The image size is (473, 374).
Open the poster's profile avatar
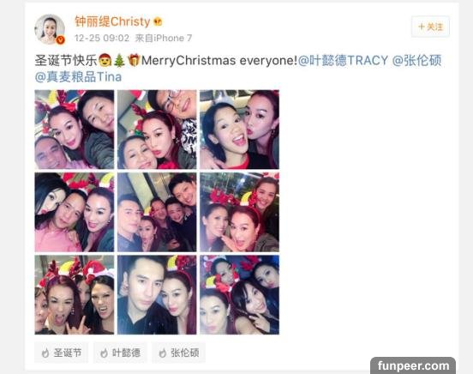pyautogui.click(x=50, y=29)
